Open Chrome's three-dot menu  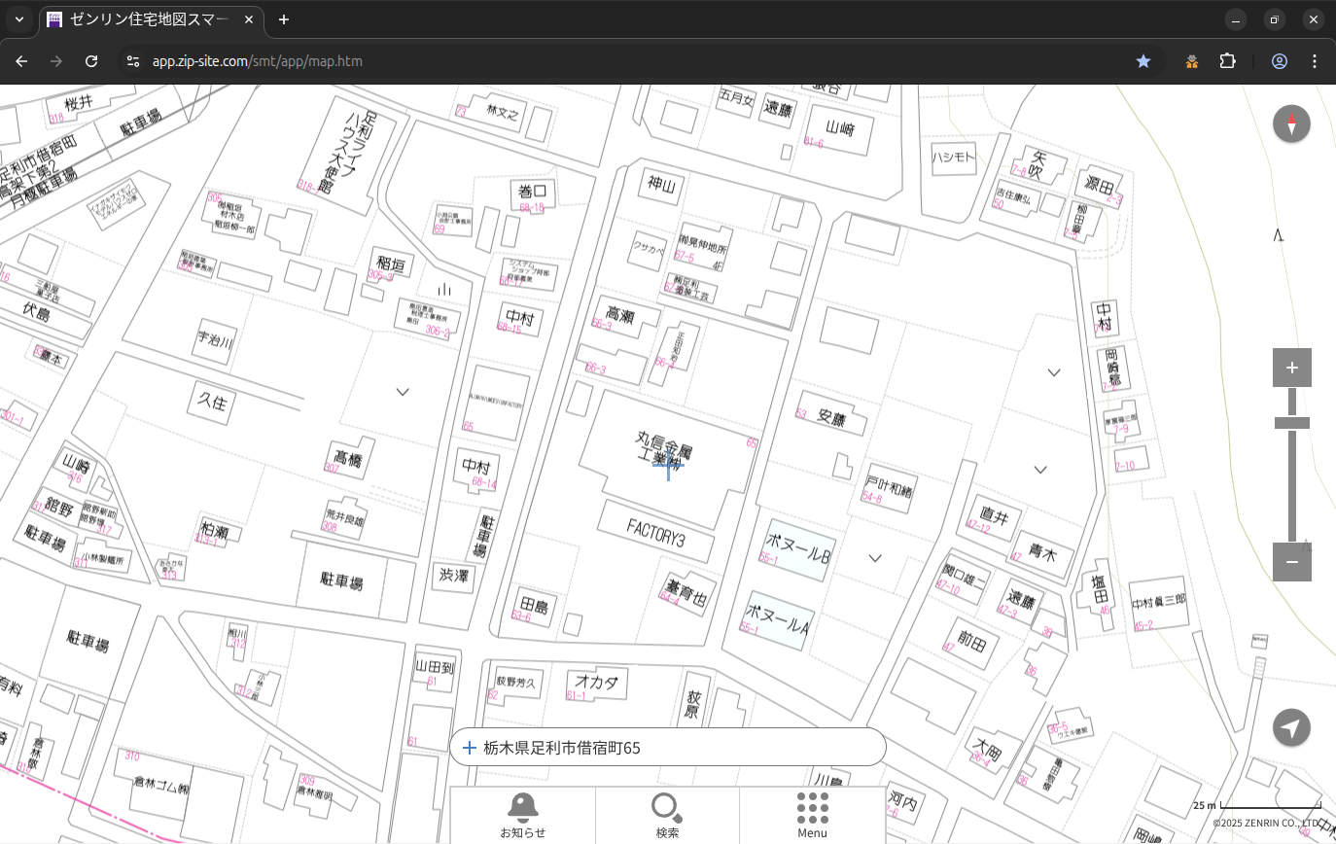tap(1315, 61)
